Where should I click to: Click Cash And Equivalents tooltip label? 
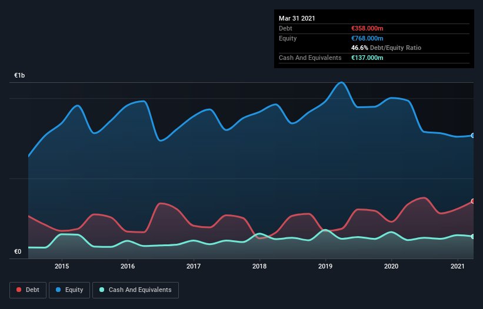(x=310, y=58)
